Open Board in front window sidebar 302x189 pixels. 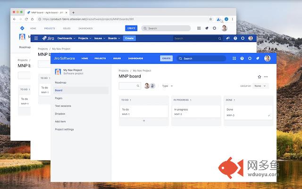point(81,90)
